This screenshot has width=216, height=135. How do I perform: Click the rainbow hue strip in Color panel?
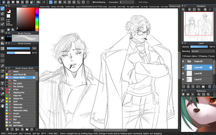[37, 18]
